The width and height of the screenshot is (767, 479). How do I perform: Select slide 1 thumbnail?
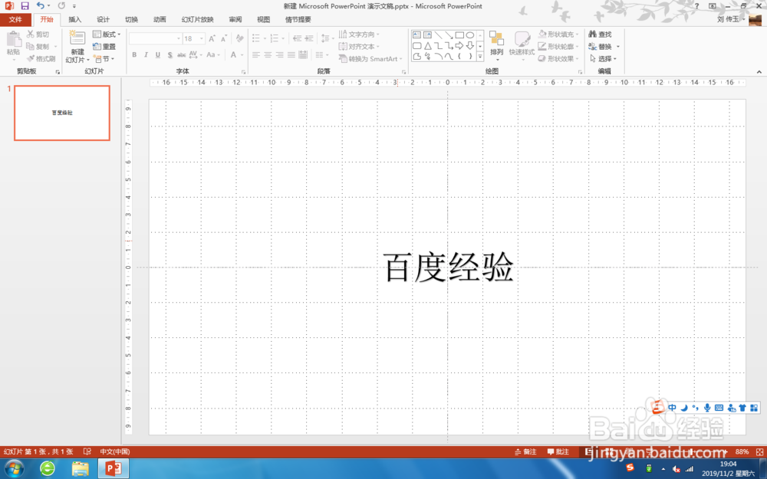pos(62,113)
